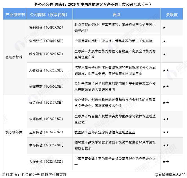Select the double-star rating for 福耀玻璃
Image resolution: width=187 pixels, height=178 pixels.
(x=166, y=86)
